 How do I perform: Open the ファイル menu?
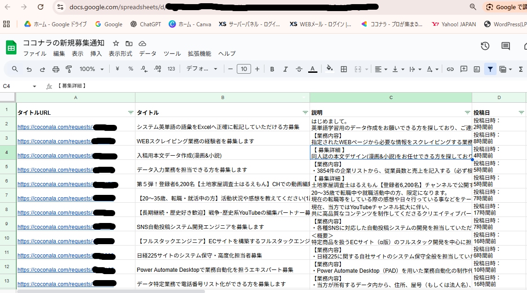(x=35, y=54)
